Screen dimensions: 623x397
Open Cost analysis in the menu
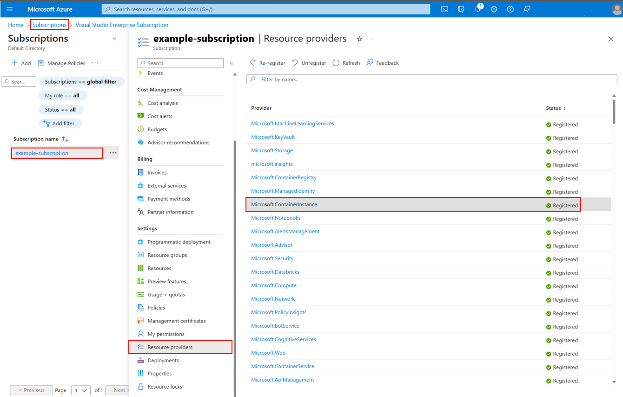click(x=162, y=103)
